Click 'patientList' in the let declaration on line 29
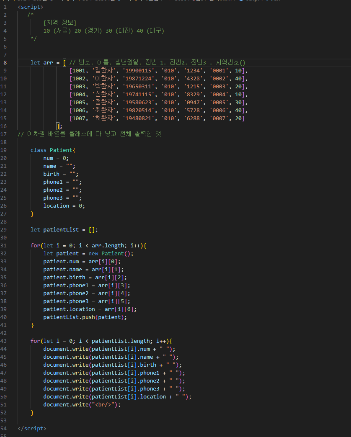The height and width of the screenshot is (437, 351). [61, 230]
